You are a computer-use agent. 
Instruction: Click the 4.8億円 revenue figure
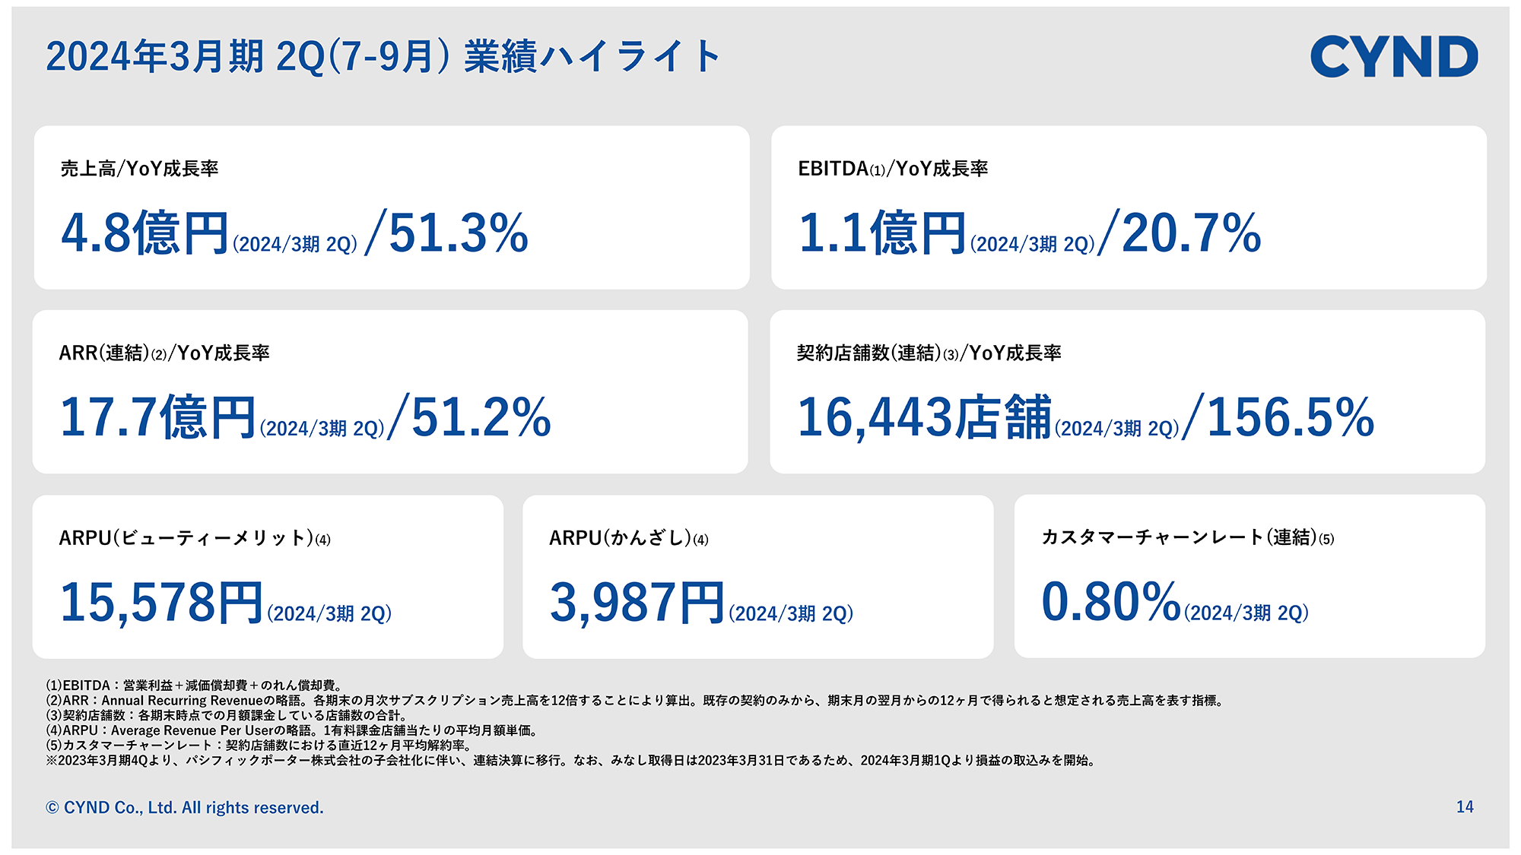click(144, 233)
